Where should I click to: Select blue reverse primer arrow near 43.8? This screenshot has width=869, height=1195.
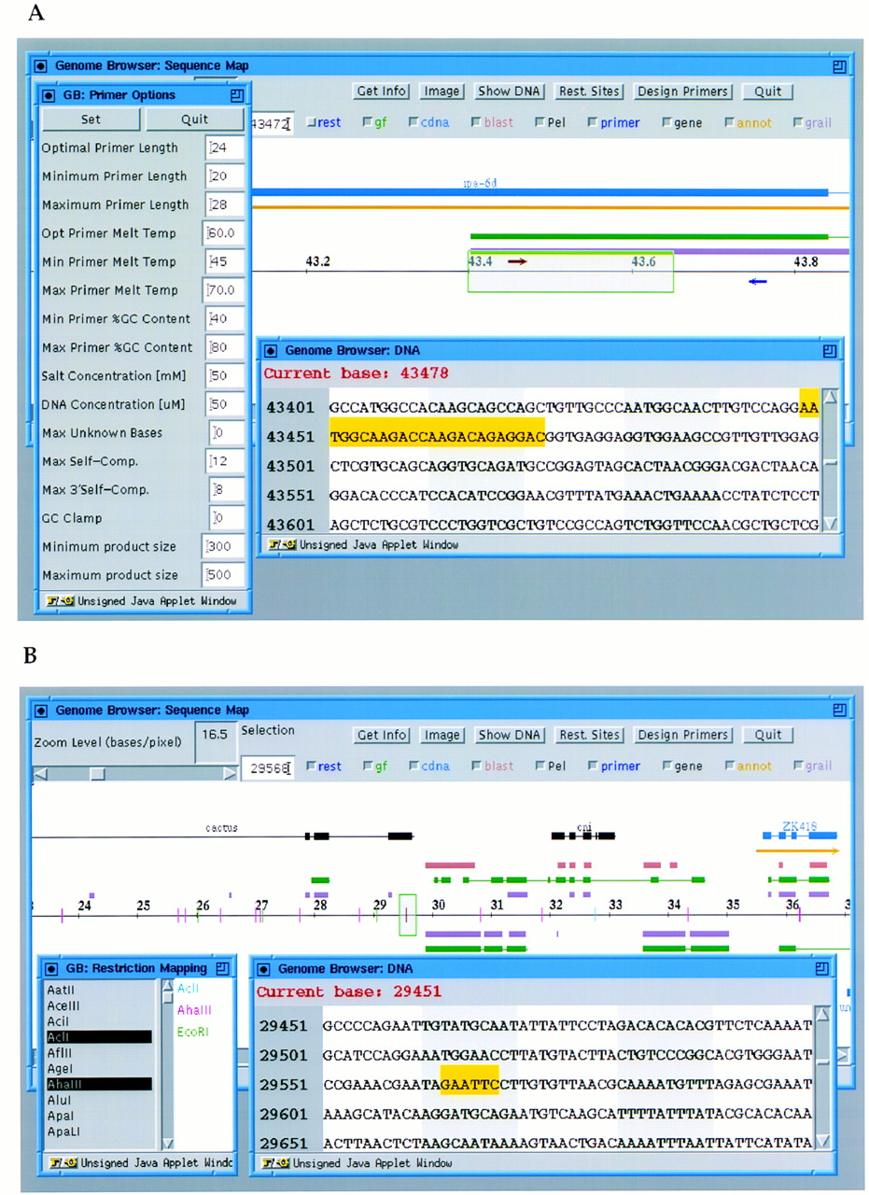point(758,280)
